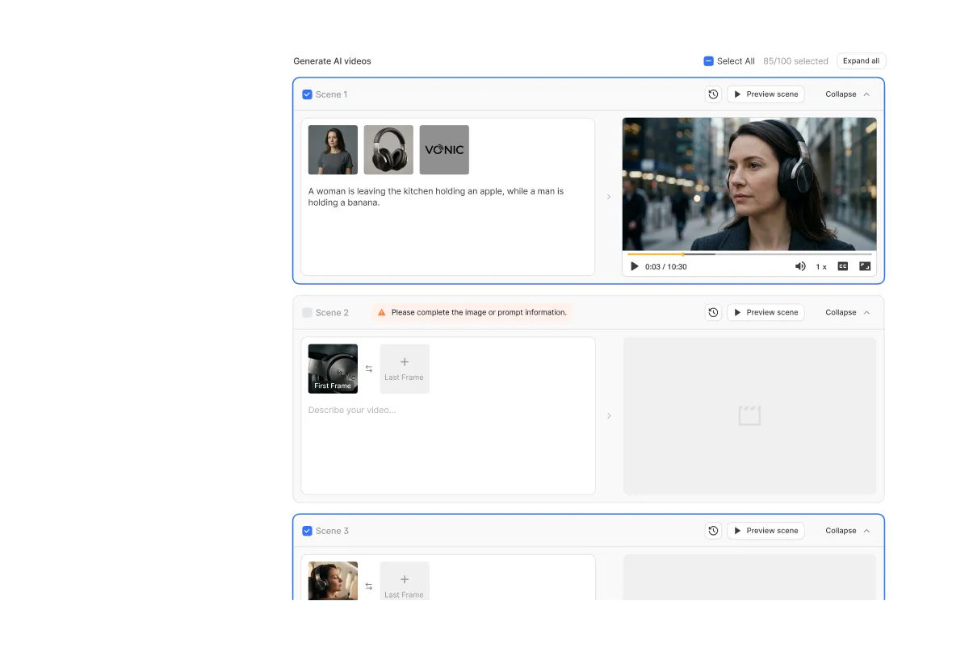Open the Scene 3 history icon
This screenshot has height=647, width=969.
pos(713,531)
